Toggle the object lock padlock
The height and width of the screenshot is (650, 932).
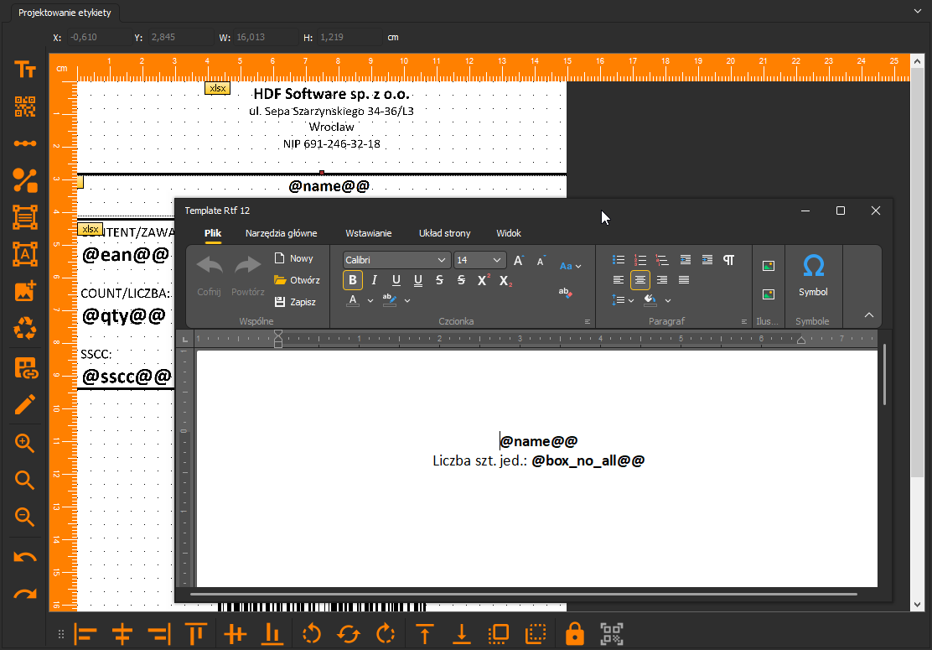pyautogui.click(x=575, y=634)
